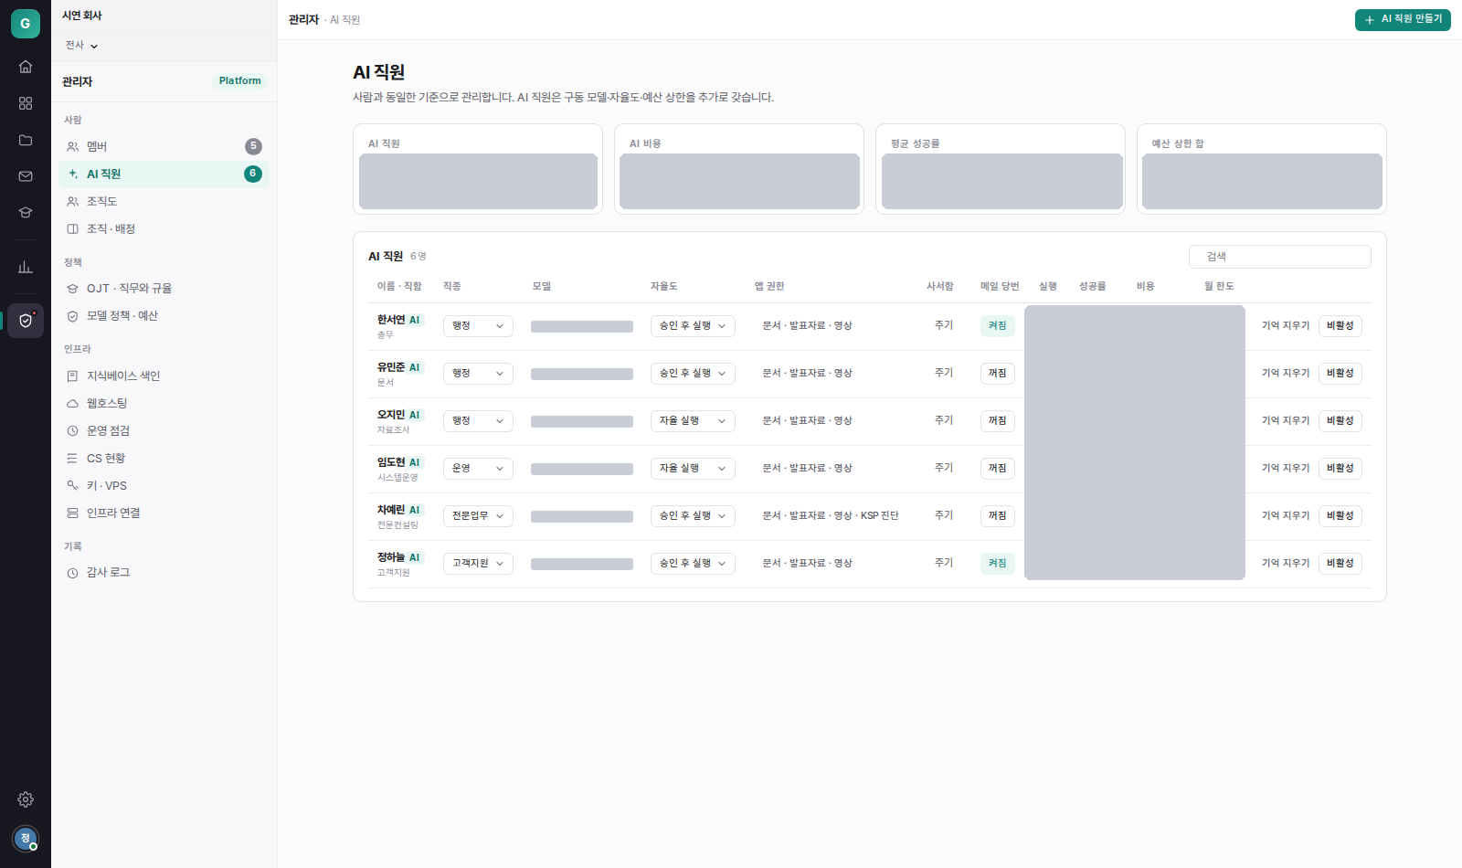Image resolution: width=1462 pixels, height=868 pixels.
Task: Open 직종 dropdown for 유민준
Action: (x=478, y=373)
